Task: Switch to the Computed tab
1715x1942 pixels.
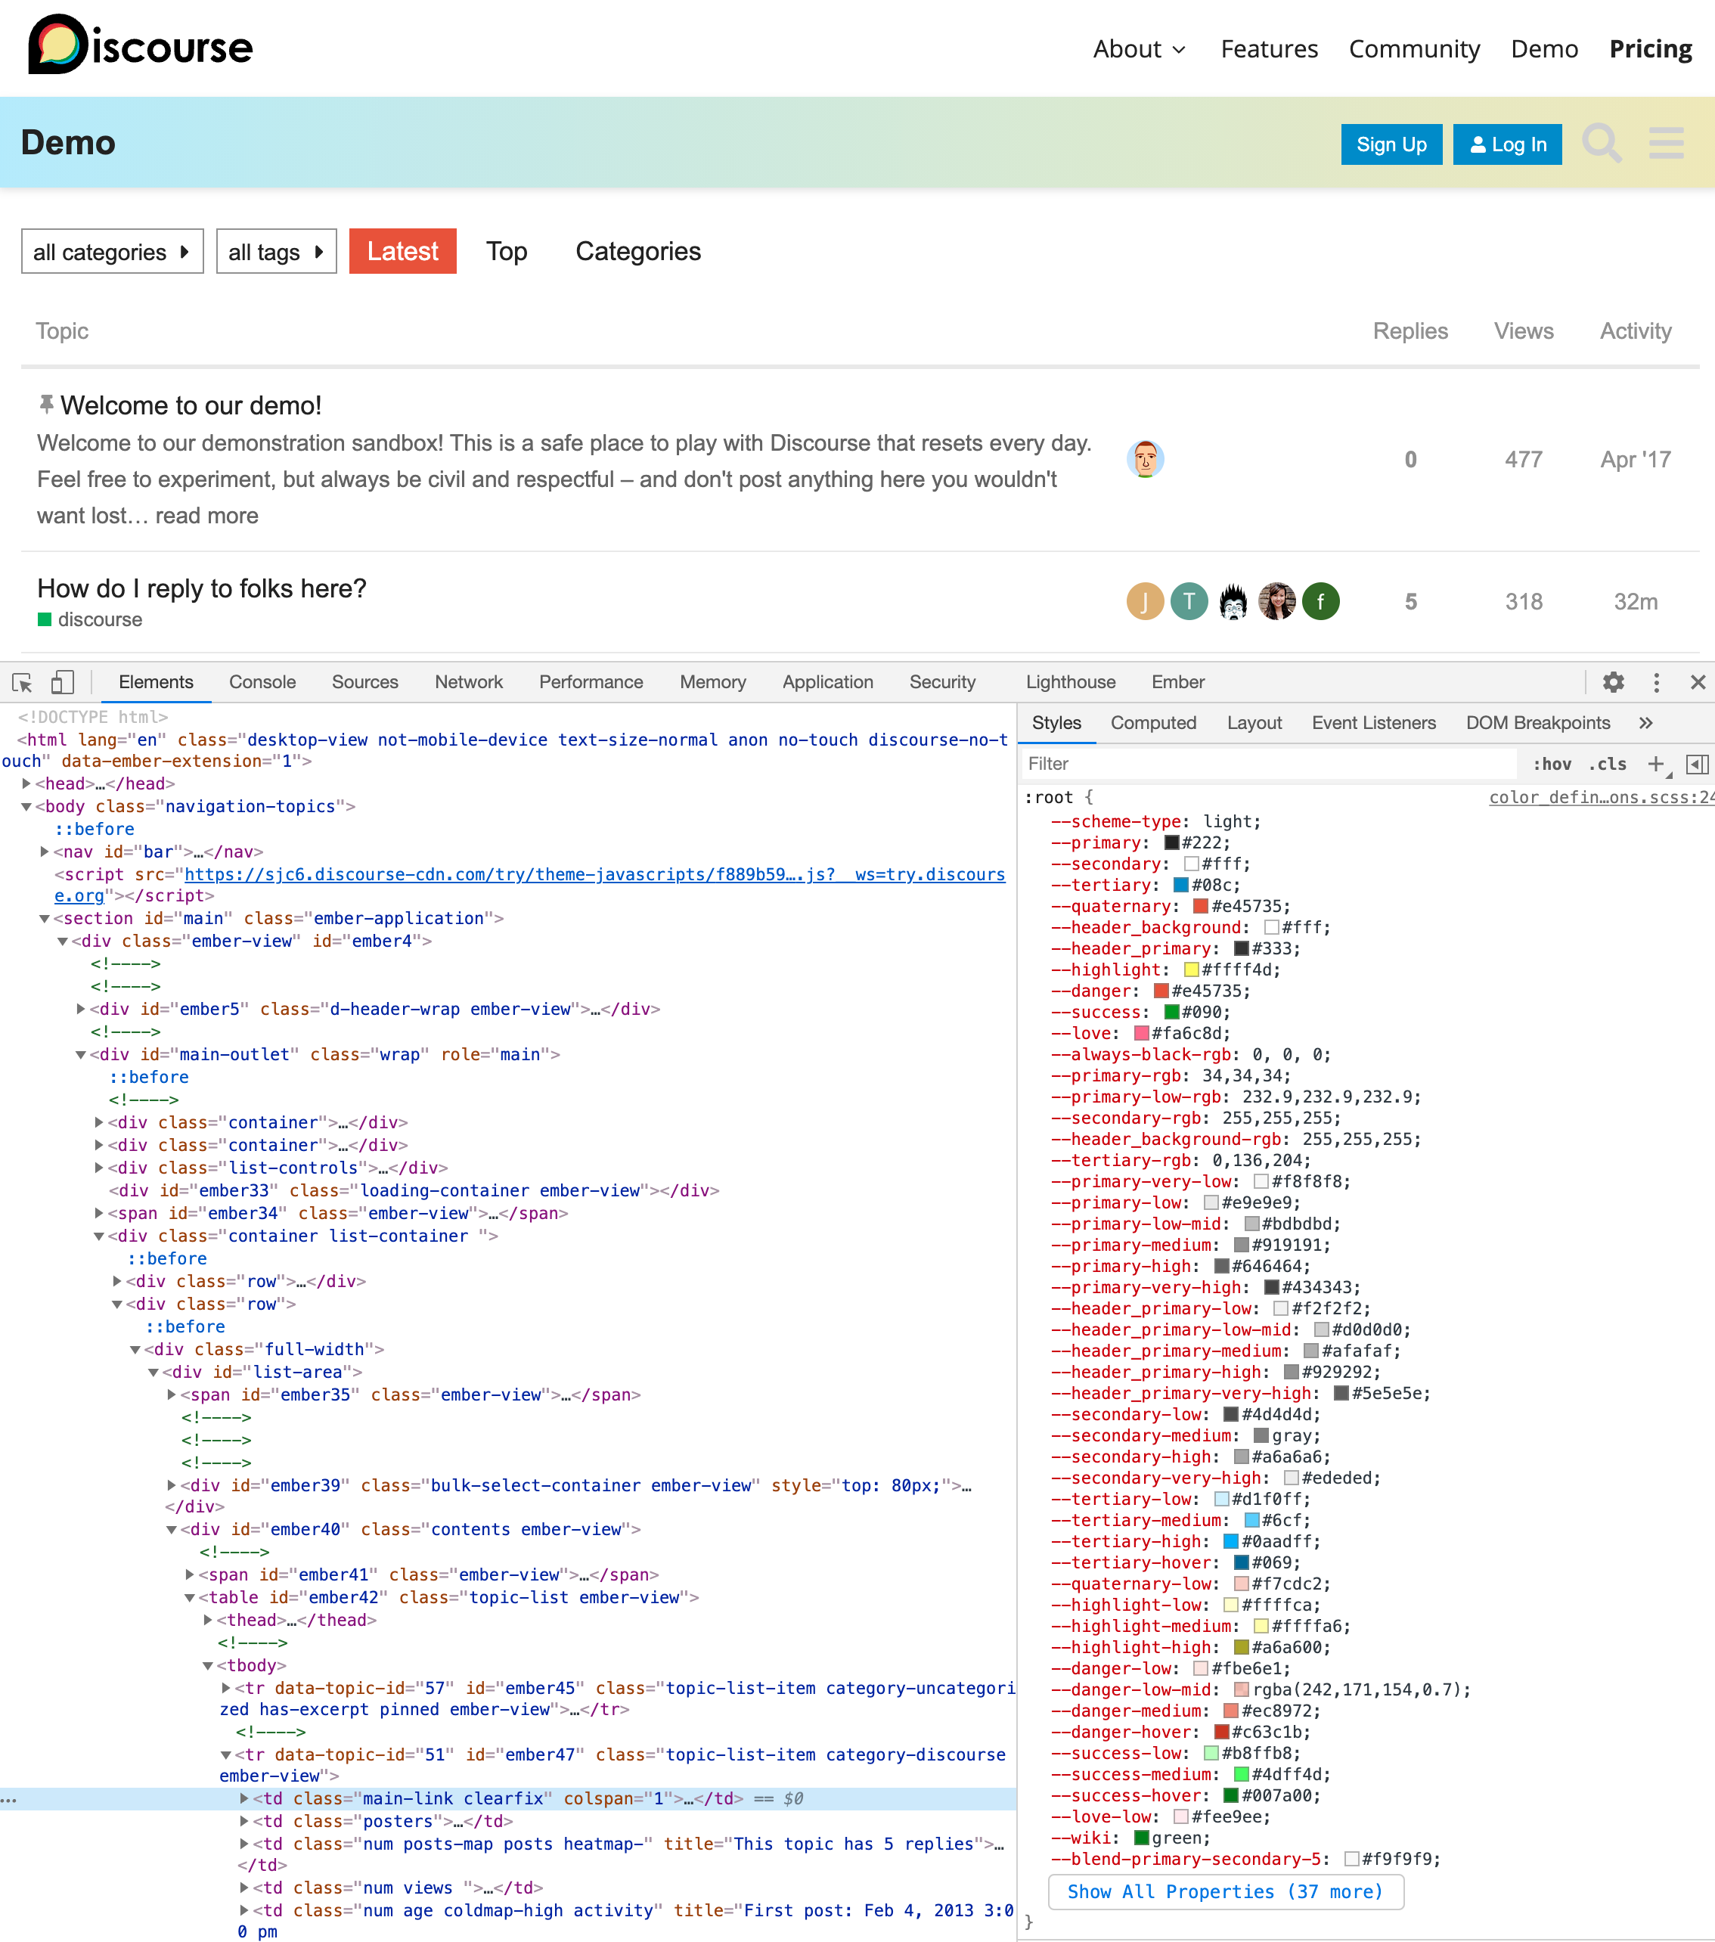Action: 1152,723
